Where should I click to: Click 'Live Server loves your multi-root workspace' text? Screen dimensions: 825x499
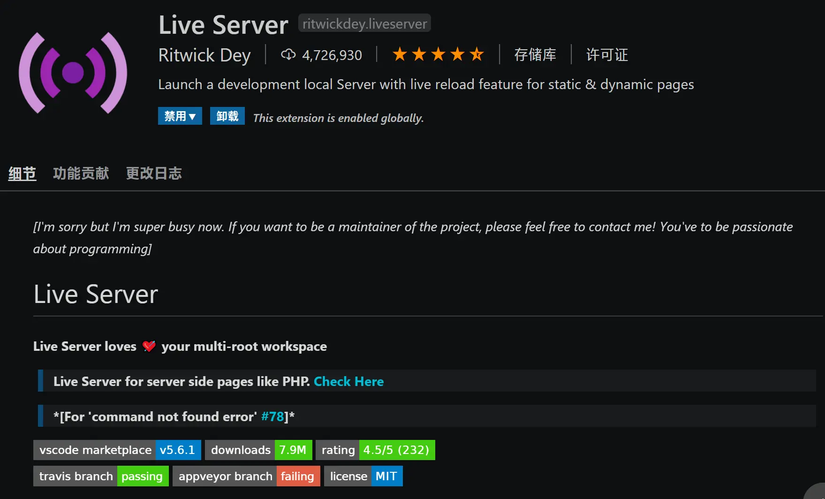pyautogui.click(x=180, y=346)
